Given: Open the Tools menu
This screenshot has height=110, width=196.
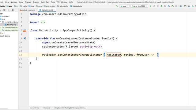Looking at the screenshot, I should tap(53, 2).
